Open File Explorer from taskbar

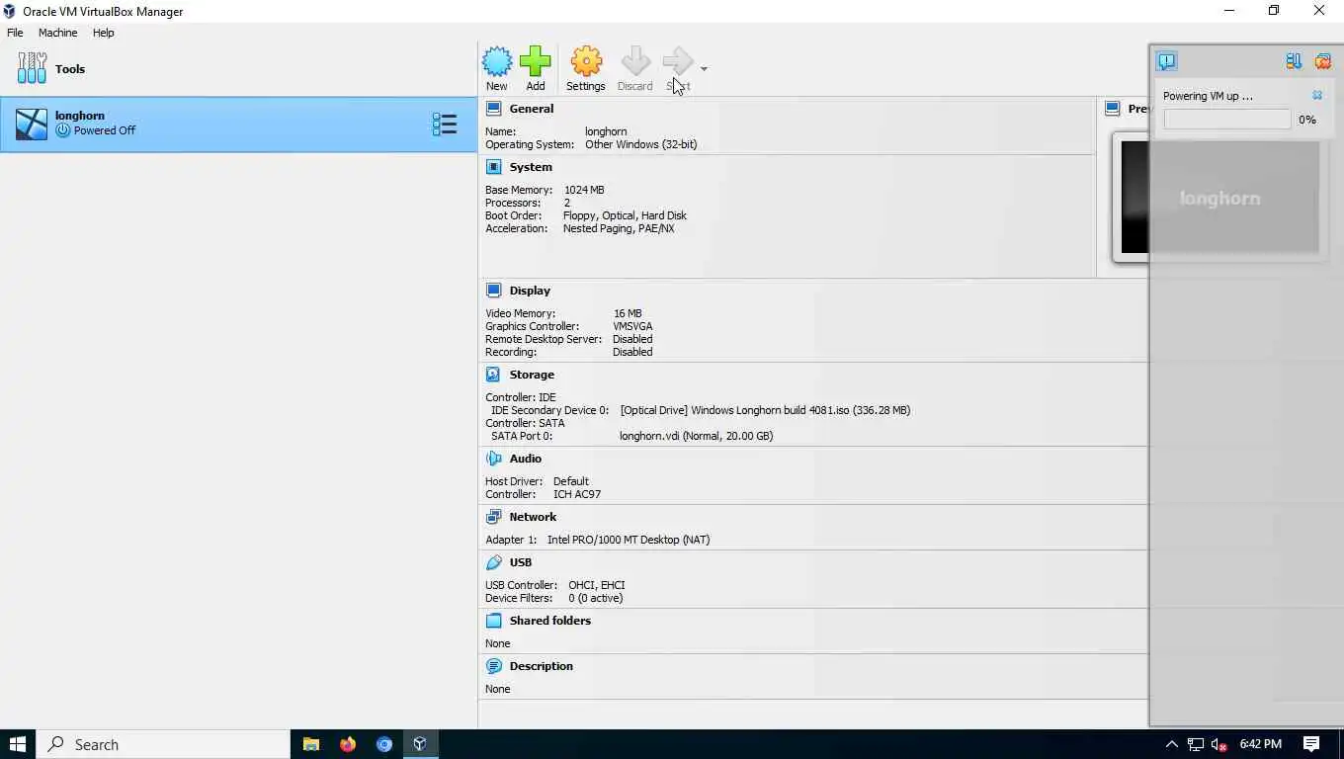(x=311, y=744)
